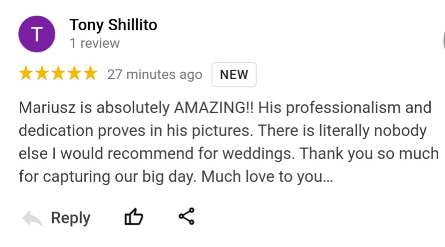Click the first gold star
Screen dimensions: 445x247
coord(26,73)
